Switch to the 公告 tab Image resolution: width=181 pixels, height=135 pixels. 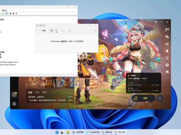(x=37, y=92)
